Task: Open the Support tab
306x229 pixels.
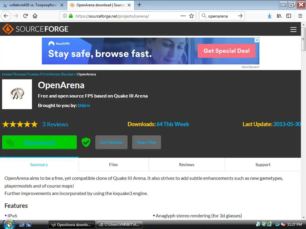Action: pyautogui.click(x=263, y=165)
